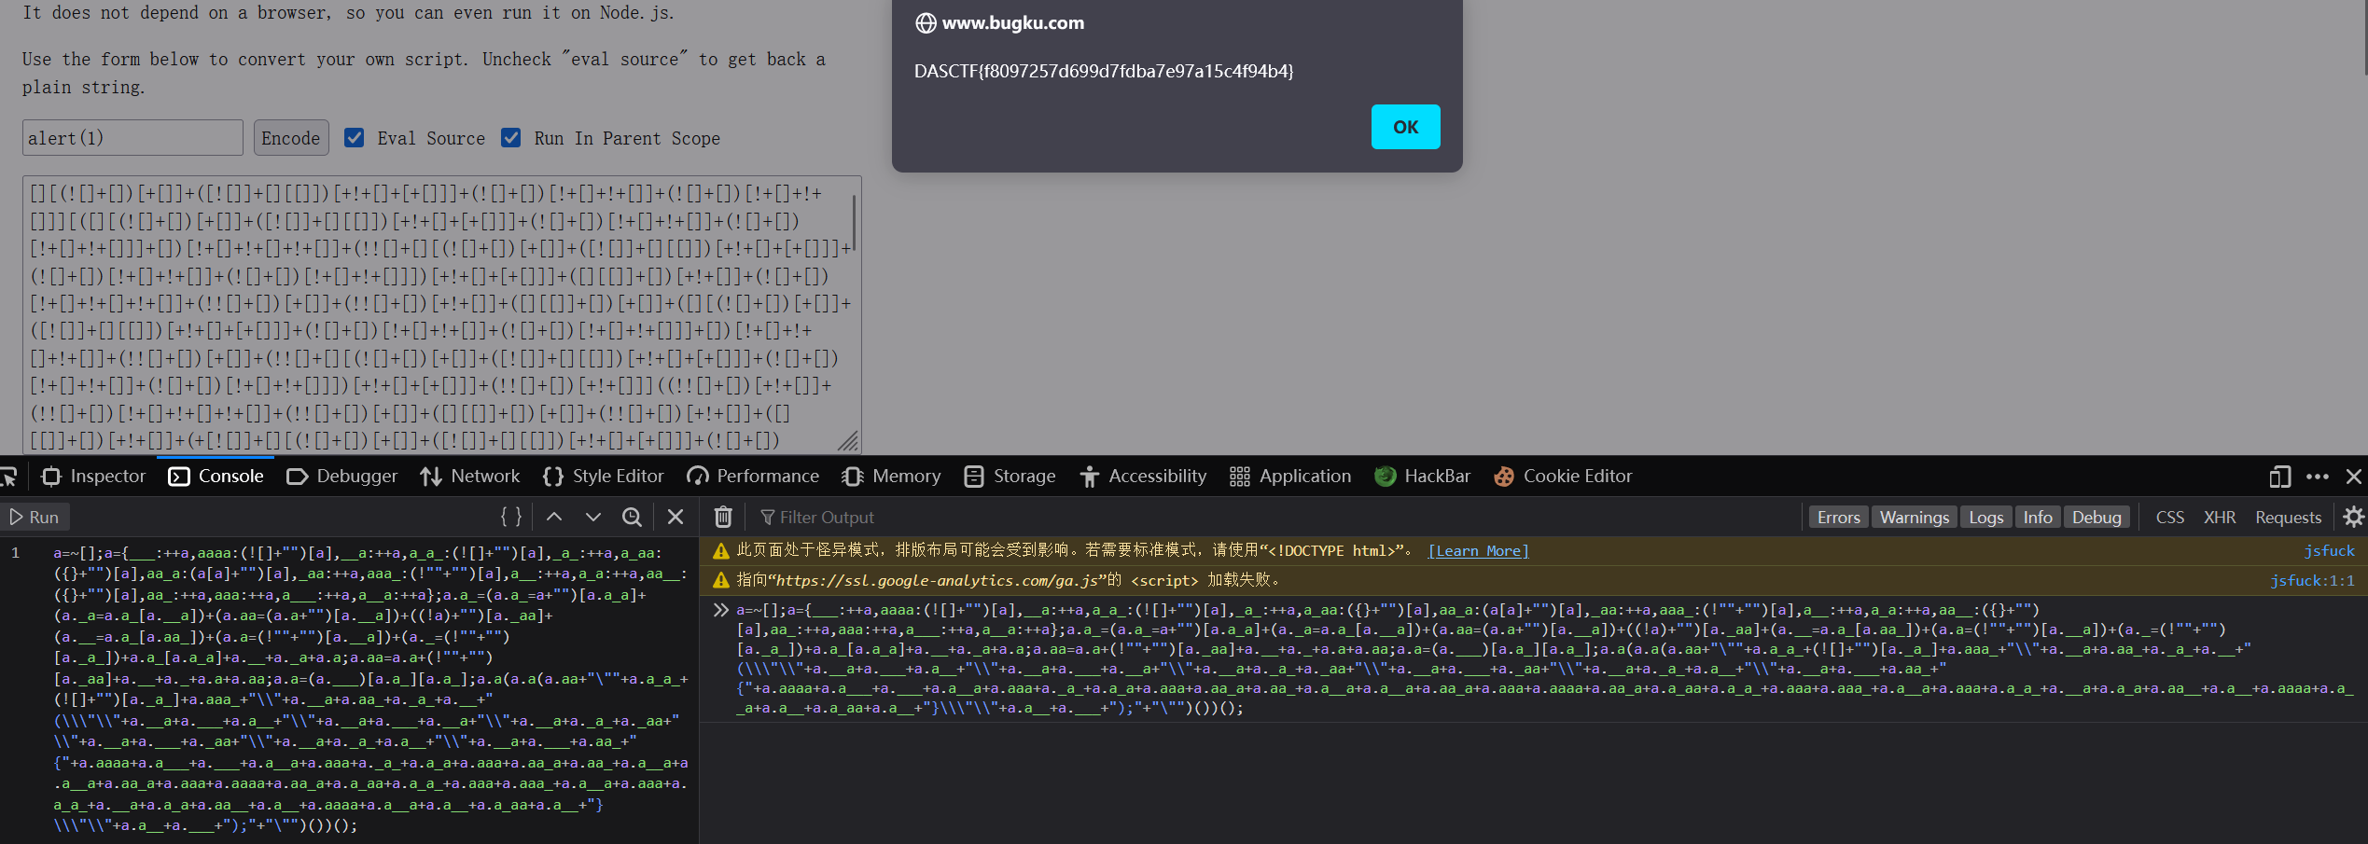The height and width of the screenshot is (844, 2368).
Task: Open the Network panel
Action: [x=469, y=477]
